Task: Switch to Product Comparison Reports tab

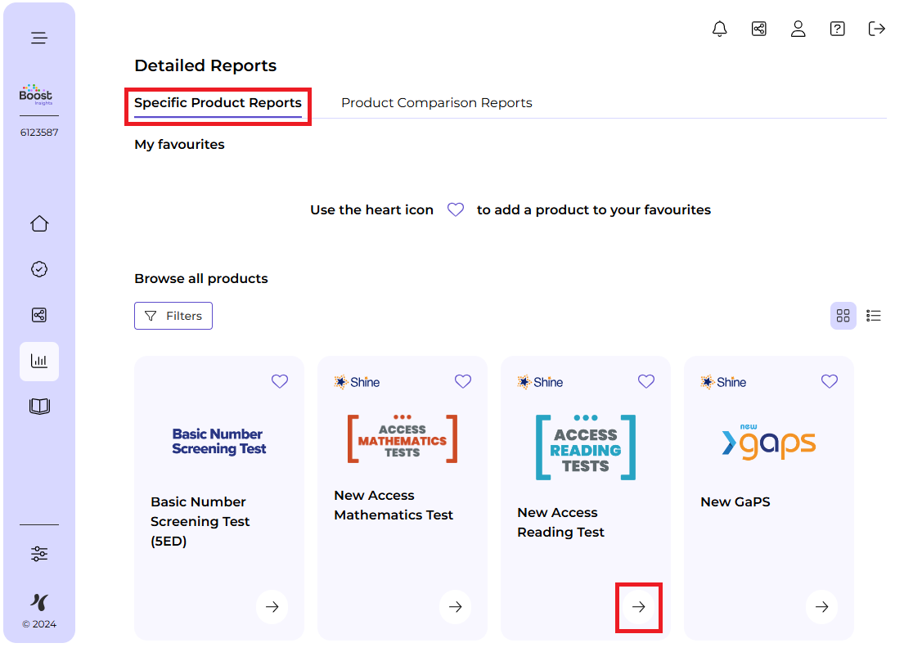Action: (x=436, y=103)
